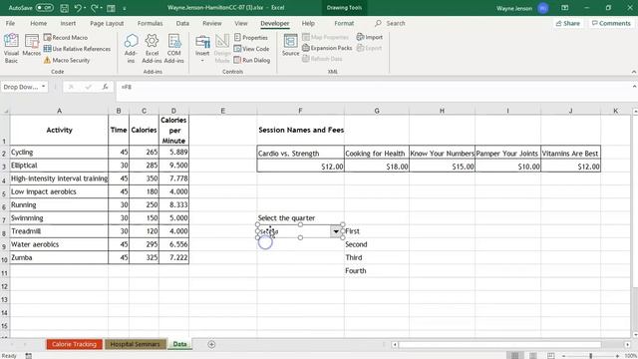Open the Name Box dropdown
Viewport: 638px width, 359px height.
pyautogui.click(x=43, y=87)
